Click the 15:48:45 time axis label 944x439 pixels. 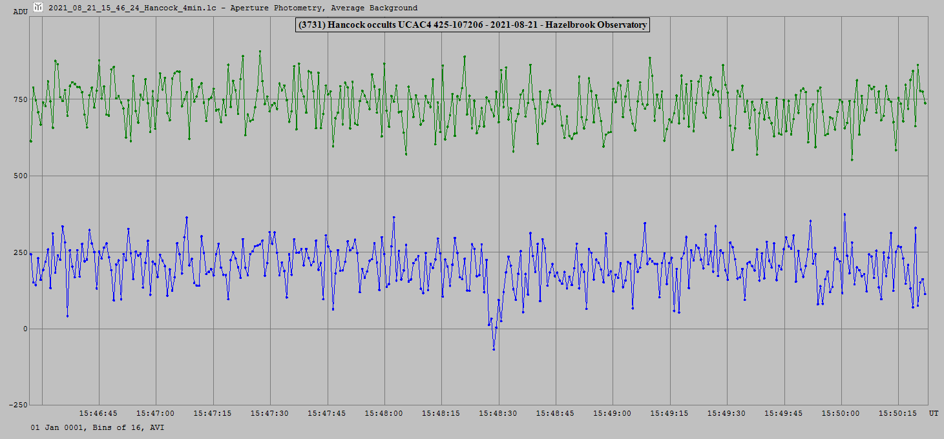point(555,413)
